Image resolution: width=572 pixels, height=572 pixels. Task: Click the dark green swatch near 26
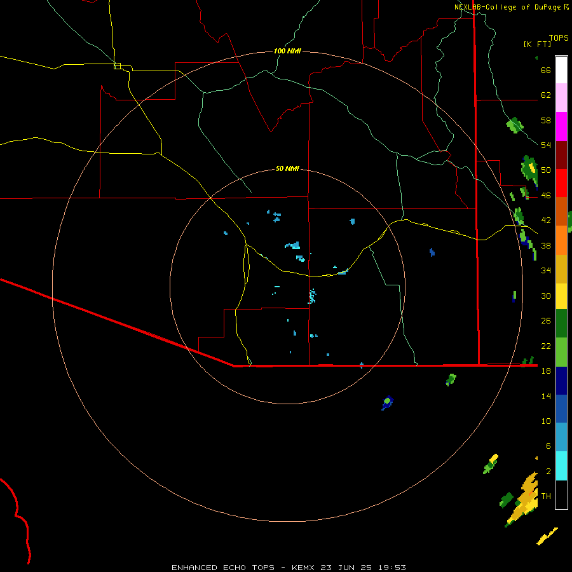pos(561,323)
